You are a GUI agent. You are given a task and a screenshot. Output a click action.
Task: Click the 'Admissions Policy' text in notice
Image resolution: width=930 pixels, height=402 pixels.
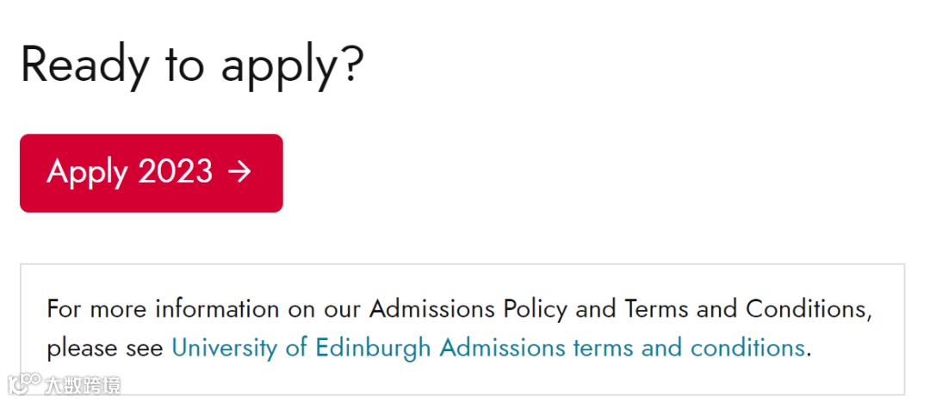pos(468,308)
